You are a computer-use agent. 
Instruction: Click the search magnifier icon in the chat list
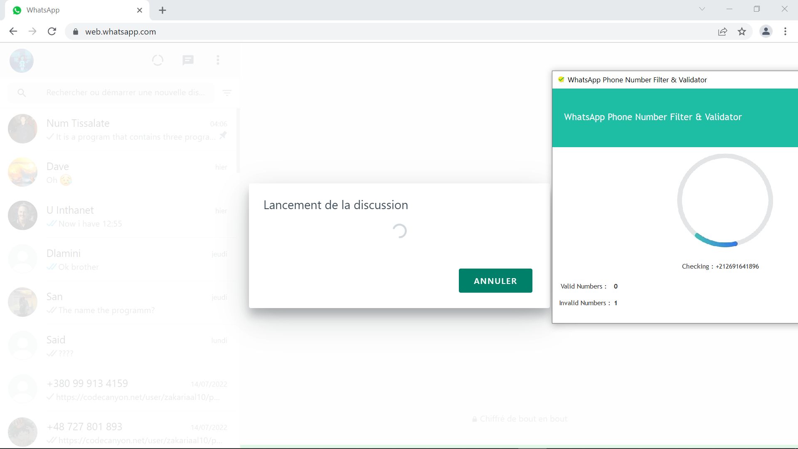tap(22, 93)
